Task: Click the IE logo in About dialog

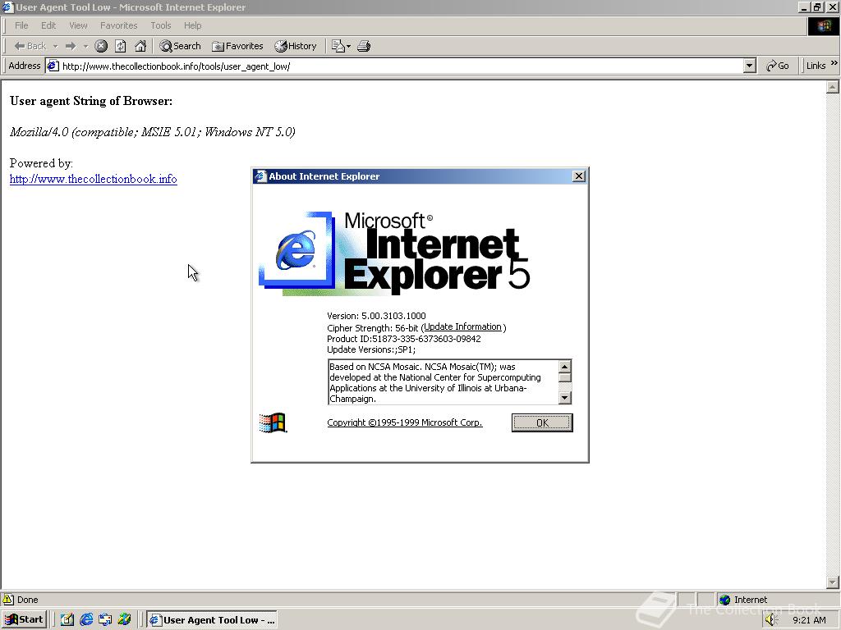Action: 296,250
